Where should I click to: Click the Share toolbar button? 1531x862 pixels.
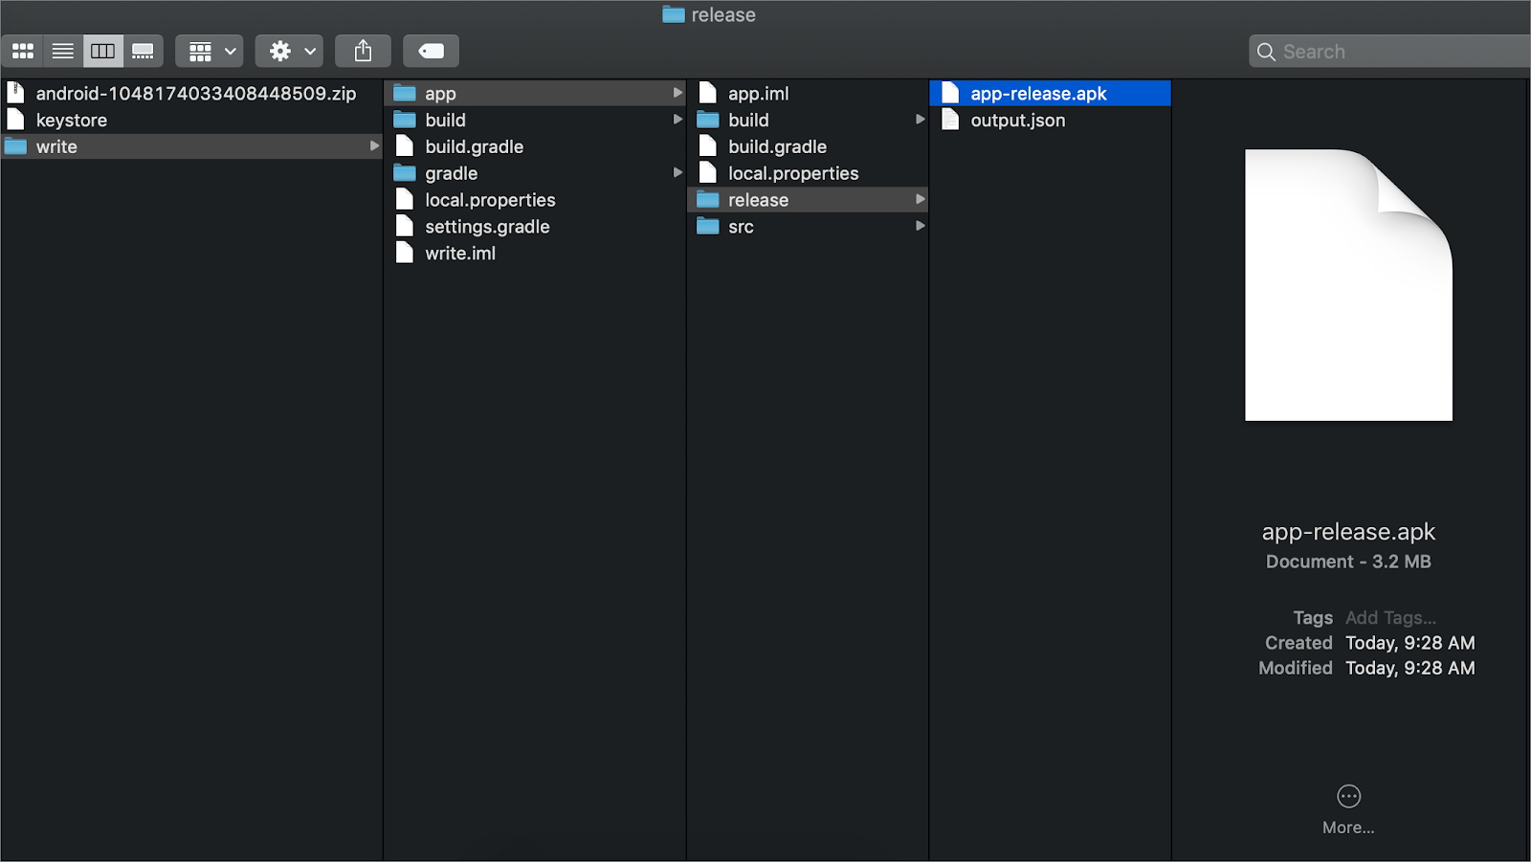click(363, 52)
